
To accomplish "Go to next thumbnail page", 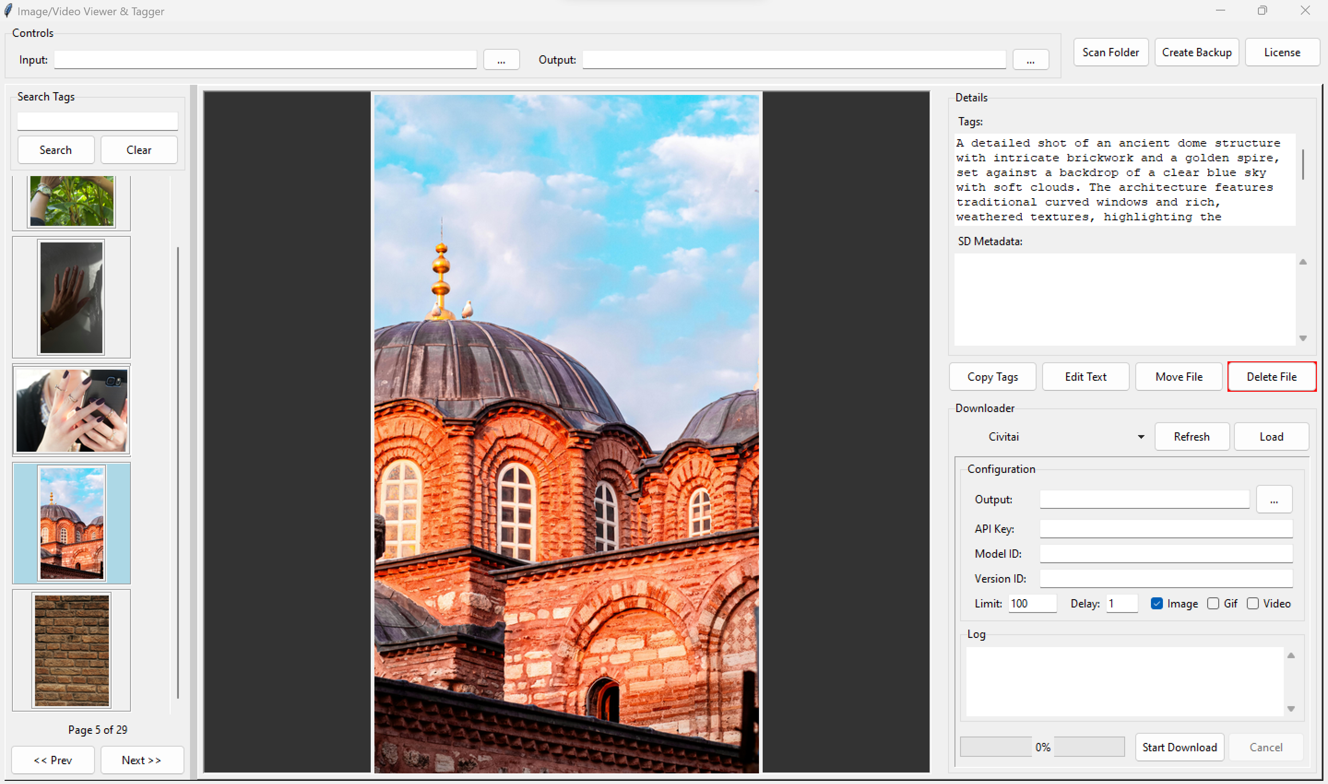I will click(141, 760).
